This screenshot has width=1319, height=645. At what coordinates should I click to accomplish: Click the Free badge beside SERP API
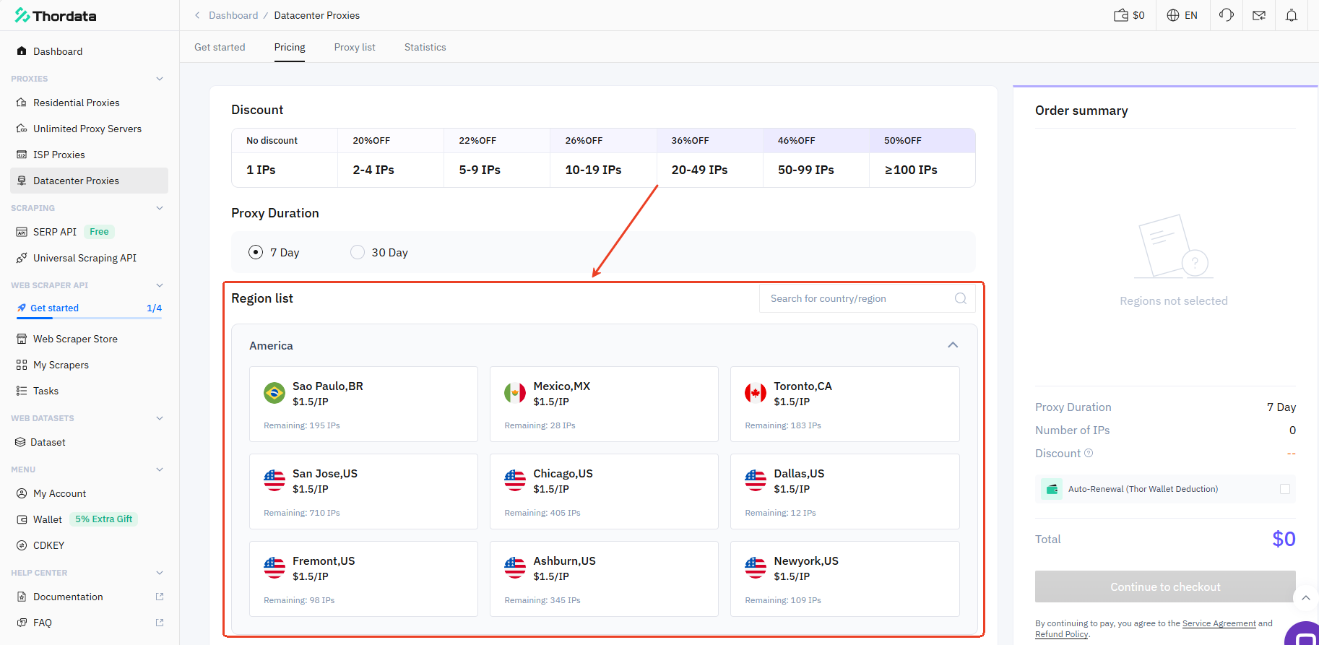pos(99,232)
